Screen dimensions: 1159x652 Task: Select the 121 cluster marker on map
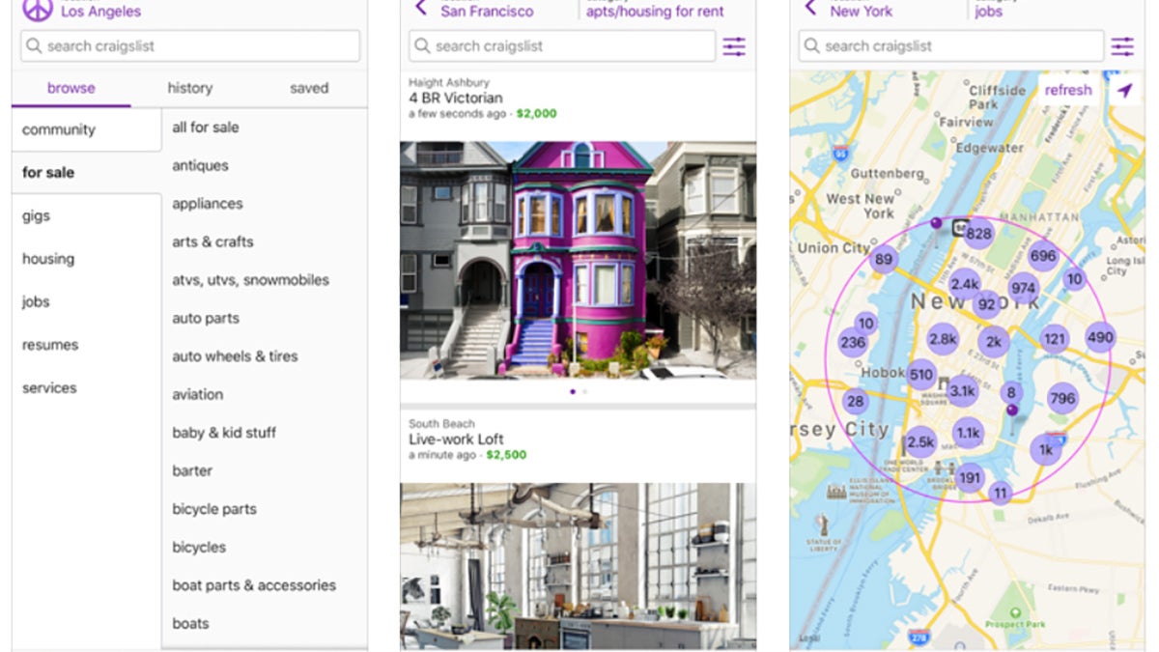[1055, 339]
